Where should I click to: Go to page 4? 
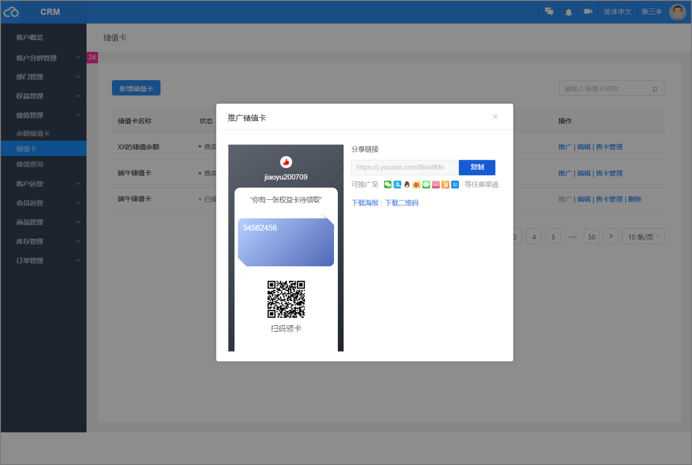tap(534, 237)
